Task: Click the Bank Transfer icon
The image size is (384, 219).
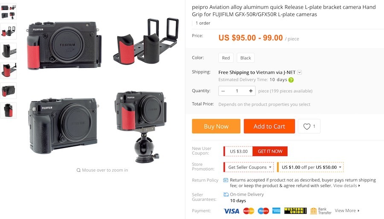Action: coord(314,211)
